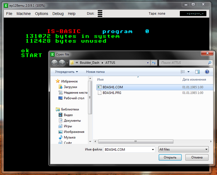Select Избранное in the navigation pane
Image resolution: width=217 pixels, height=175 pixels.
69,81
